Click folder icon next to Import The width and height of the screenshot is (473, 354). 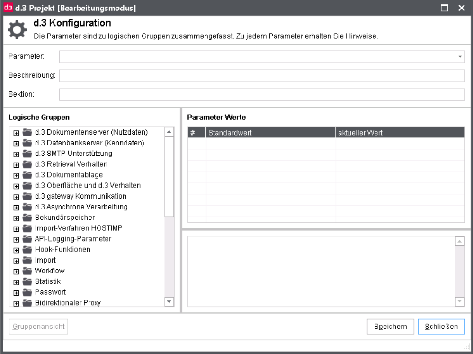(x=27, y=260)
